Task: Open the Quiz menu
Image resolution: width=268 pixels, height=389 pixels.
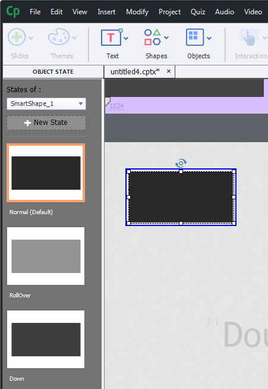Action: click(x=198, y=12)
